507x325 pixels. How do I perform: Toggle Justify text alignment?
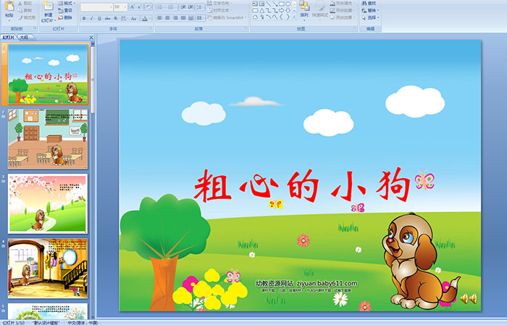183,18
